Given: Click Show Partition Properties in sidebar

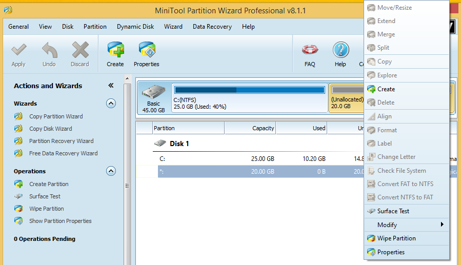Looking at the screenshot, I should coord(61,221).
